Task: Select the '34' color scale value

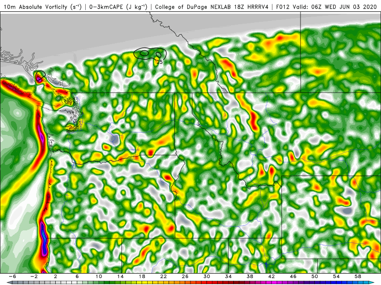Action: pos(229,276)
